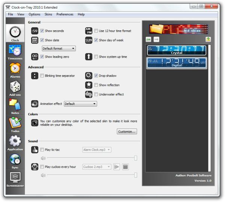Open the Cuckoo 2.mp3 sound dropdown
This screenshot has height=202, width=225.
click(x=97, y=167)
